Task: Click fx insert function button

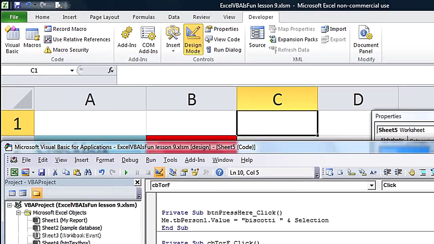Action: coord(111,70)
